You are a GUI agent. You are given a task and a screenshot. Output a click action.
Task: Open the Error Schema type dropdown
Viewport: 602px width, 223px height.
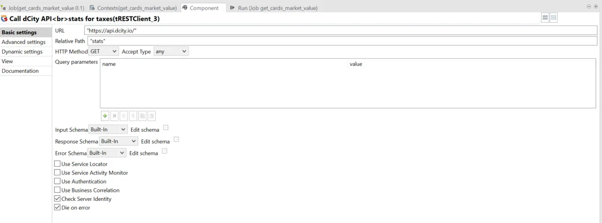107,153
